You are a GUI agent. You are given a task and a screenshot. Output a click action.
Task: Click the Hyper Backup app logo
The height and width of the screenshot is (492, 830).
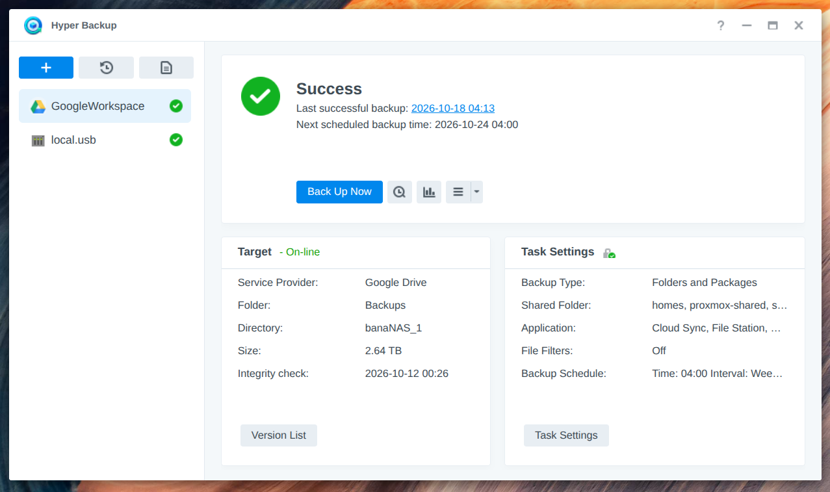coord(33,25)
